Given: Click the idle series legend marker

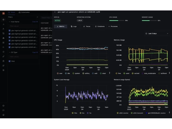Looking at the screenshot, I should (66, 73).
